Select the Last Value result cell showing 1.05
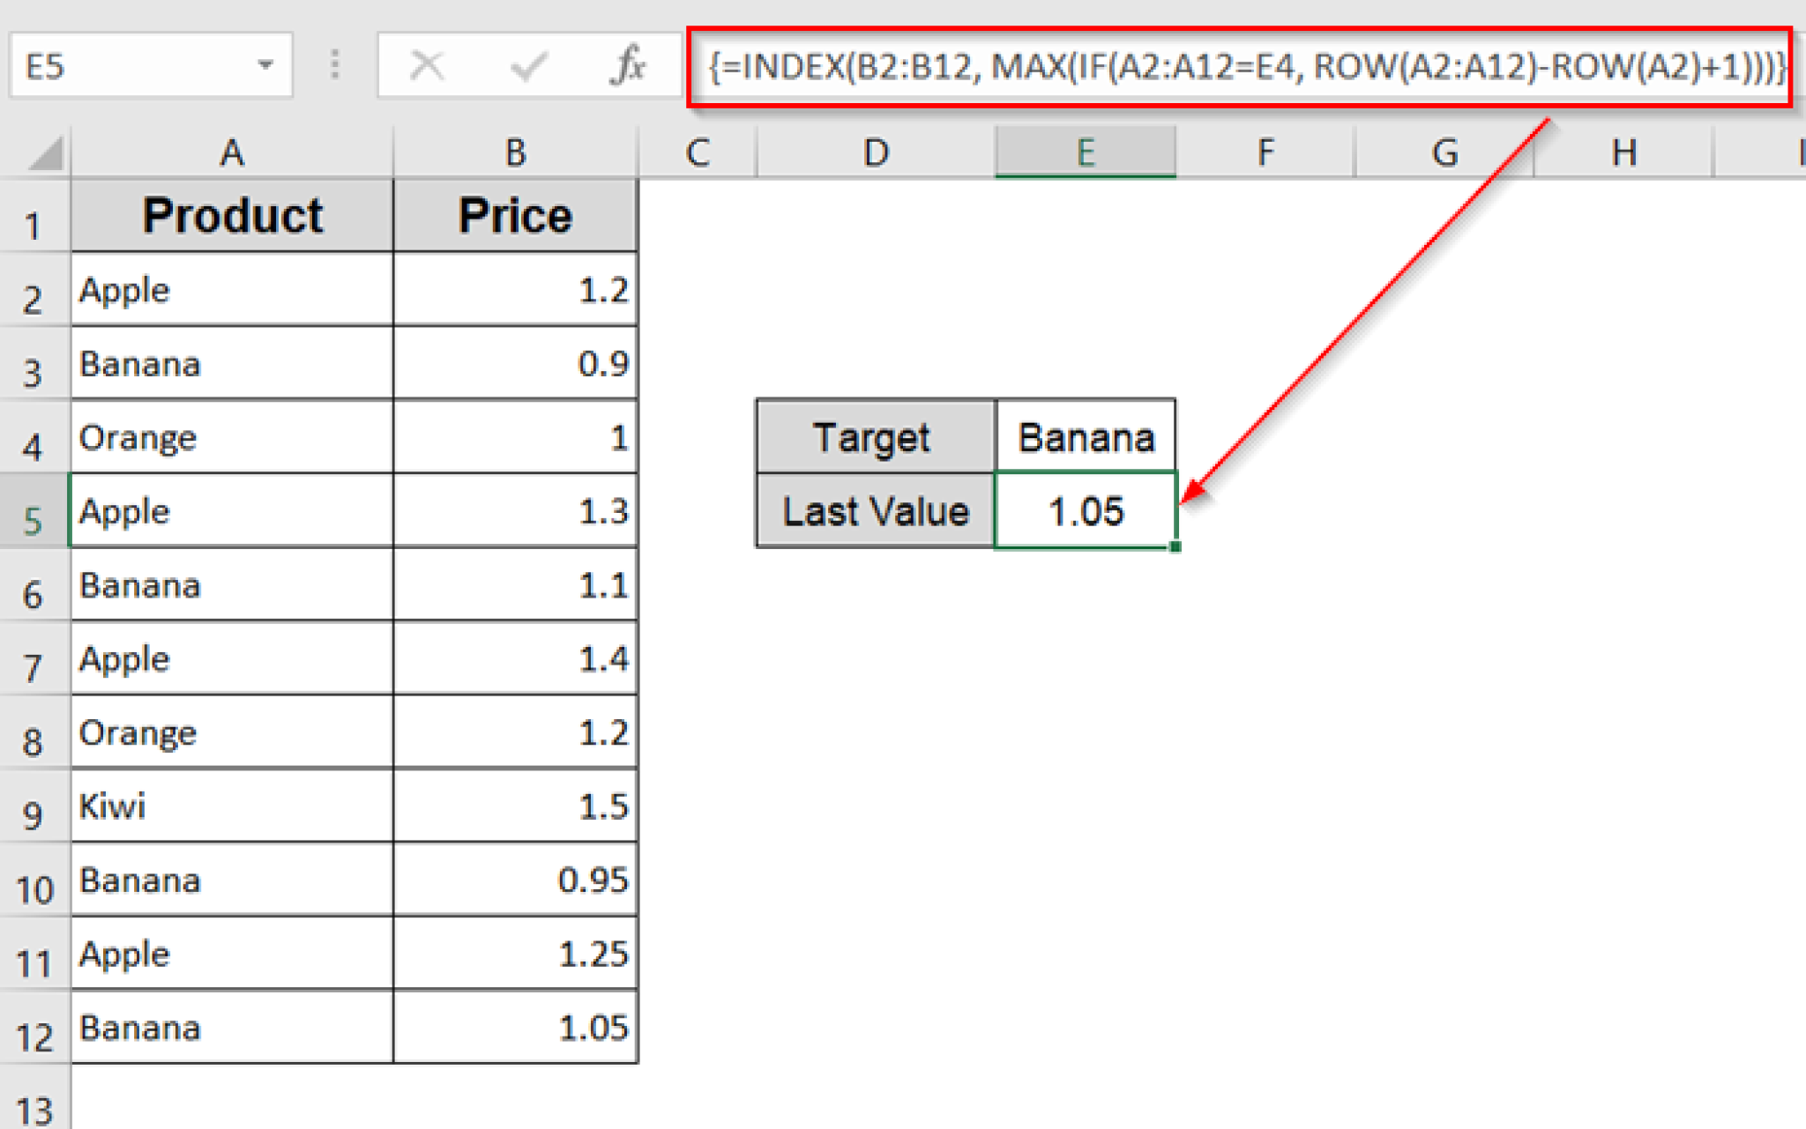Screen dimensions: 1806x1129 (1086, 510)
